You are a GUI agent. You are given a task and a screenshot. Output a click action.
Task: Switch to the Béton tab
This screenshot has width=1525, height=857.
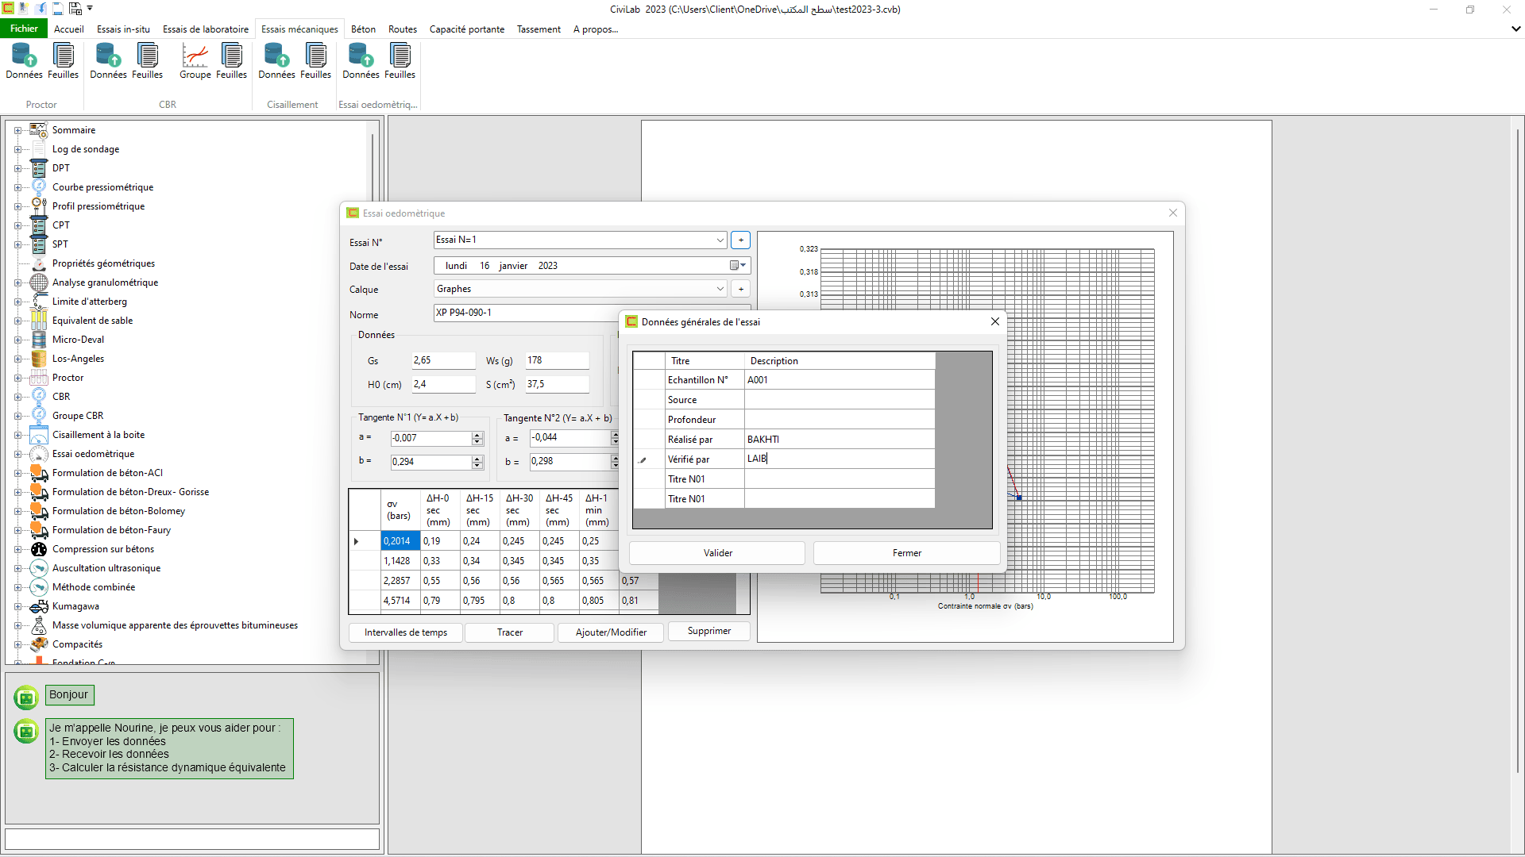364,29
